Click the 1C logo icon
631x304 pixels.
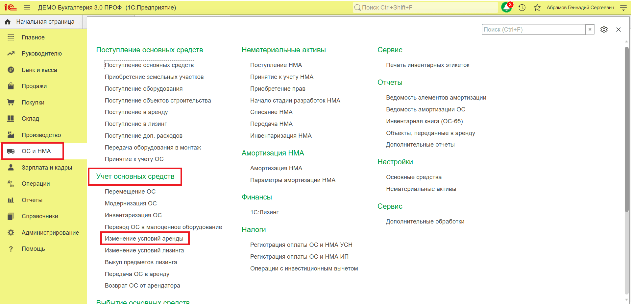point(11,7)
